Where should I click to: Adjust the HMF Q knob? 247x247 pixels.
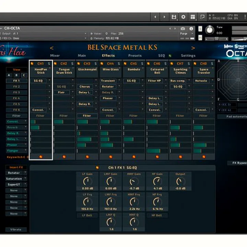(134, 222)
